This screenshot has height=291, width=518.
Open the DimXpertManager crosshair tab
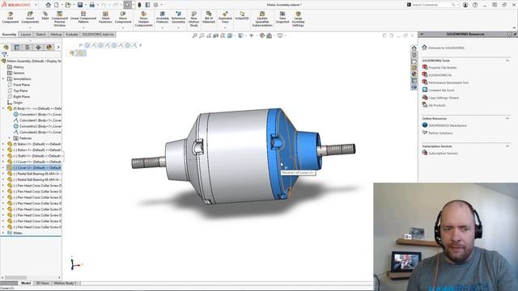tap(38, 48)
